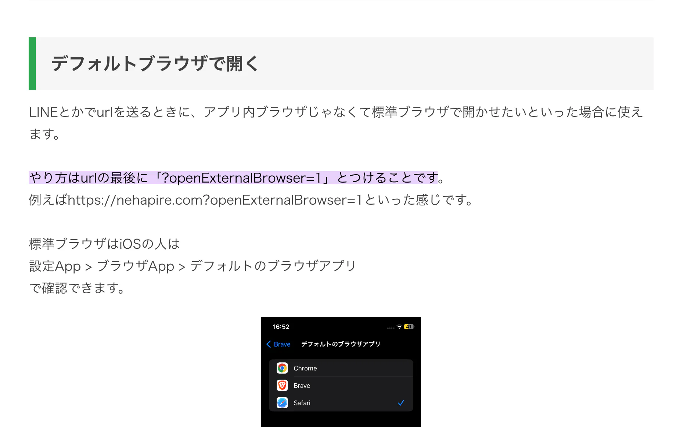Image resolution: width=683 pixels, height=427 pixels.
Task: Click the iPhone settings screenshot image
Action: 341,372
